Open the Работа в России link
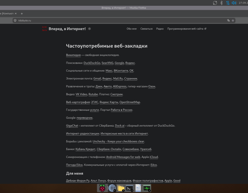Viewport: 248px width, 193px height. pos(122,110)
